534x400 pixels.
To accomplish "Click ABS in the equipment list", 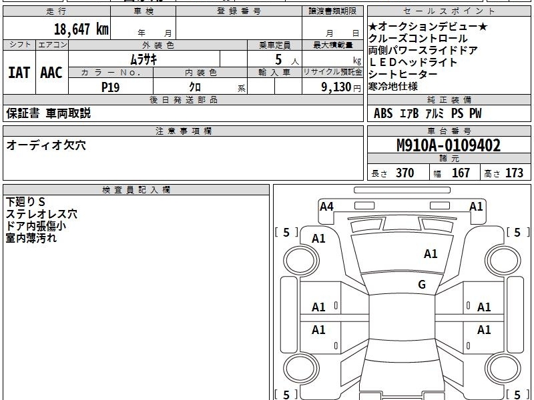I will coord(383,113).
